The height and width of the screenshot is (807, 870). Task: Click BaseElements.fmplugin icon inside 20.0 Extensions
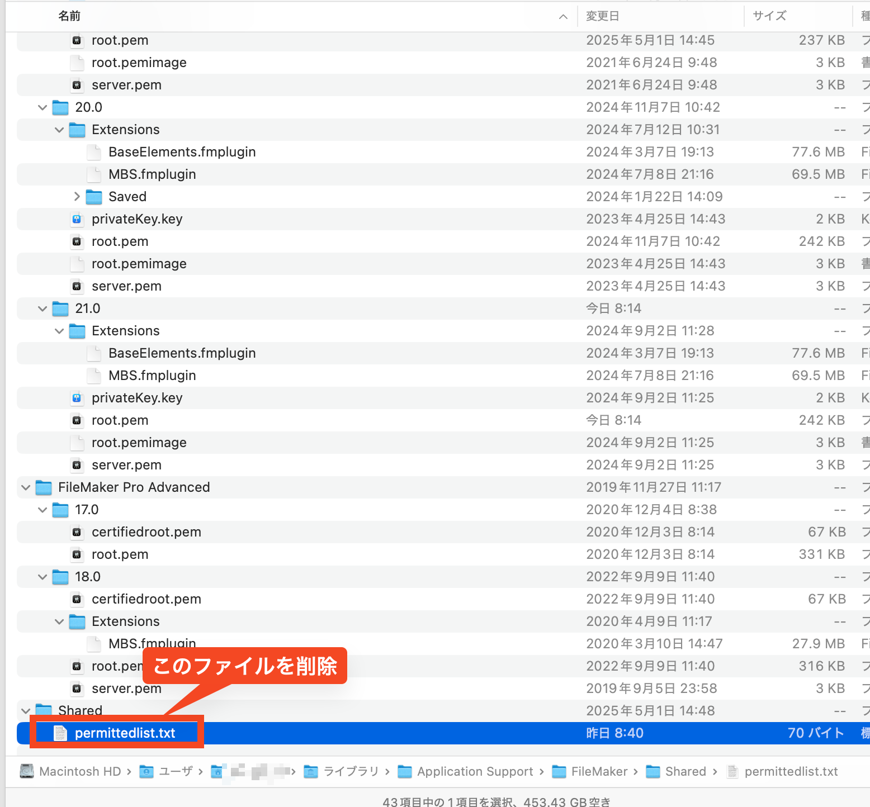coord(94,152)
